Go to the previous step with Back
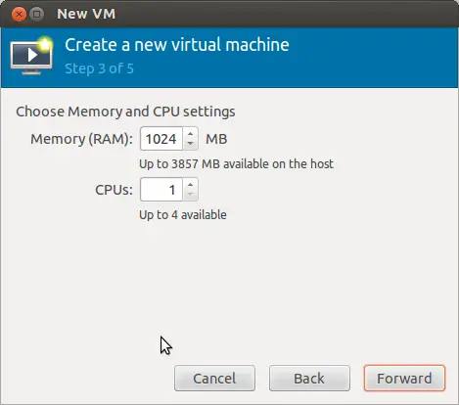Screen dimensions: 459x405 point(309,379)
